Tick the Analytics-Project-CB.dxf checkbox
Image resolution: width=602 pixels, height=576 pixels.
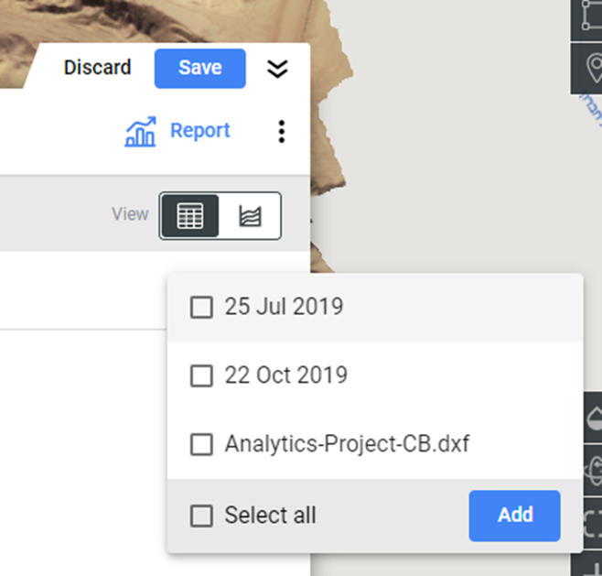tap(201, 444)
